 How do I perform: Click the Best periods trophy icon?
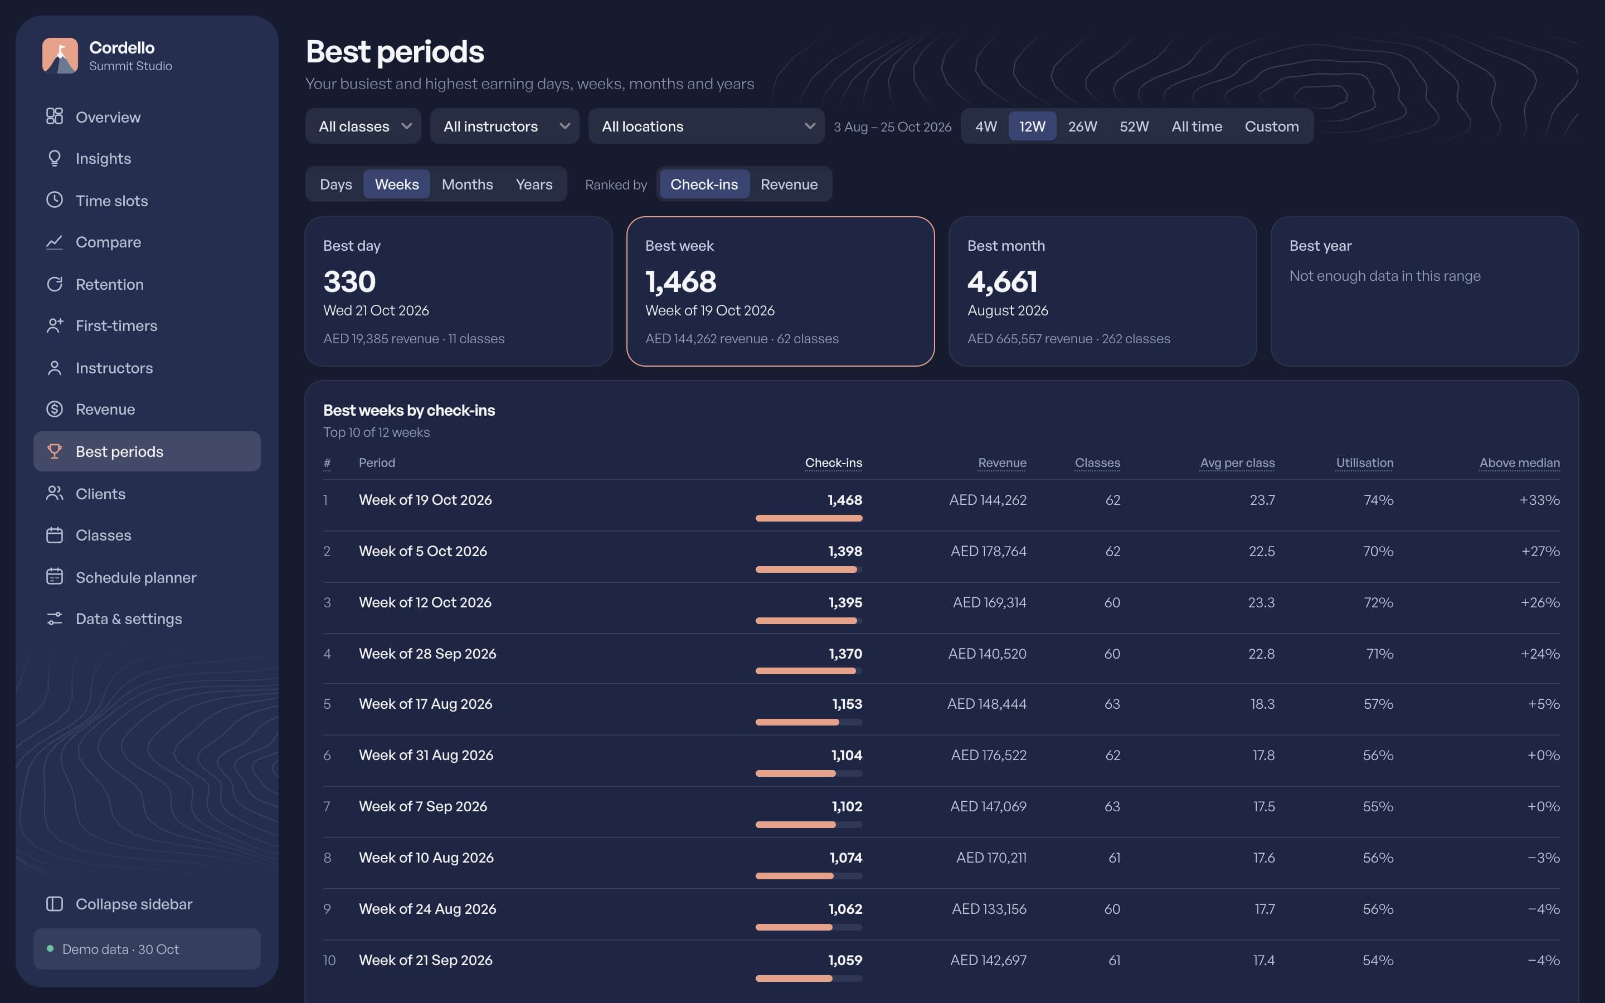pyautogui.click(x=55, y=451)
